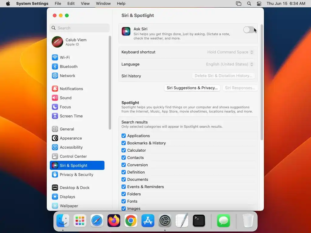Image resolution: width=311 pixels, height=233 pixels.
Task: Open the Control Center icon in sidebar
Action: [55, 157]
